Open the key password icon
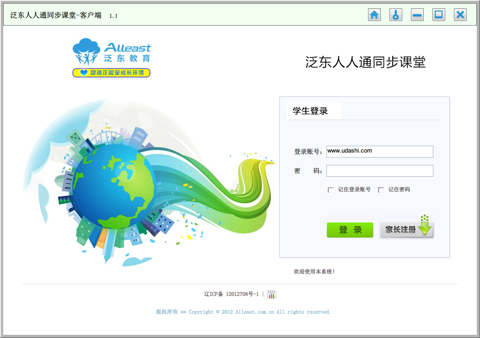The width and height of the screenshot is (480, 338). 396,15
